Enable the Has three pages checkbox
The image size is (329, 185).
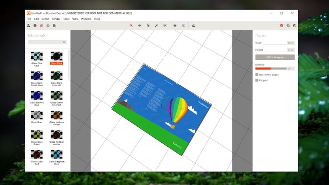pos(257,75)
